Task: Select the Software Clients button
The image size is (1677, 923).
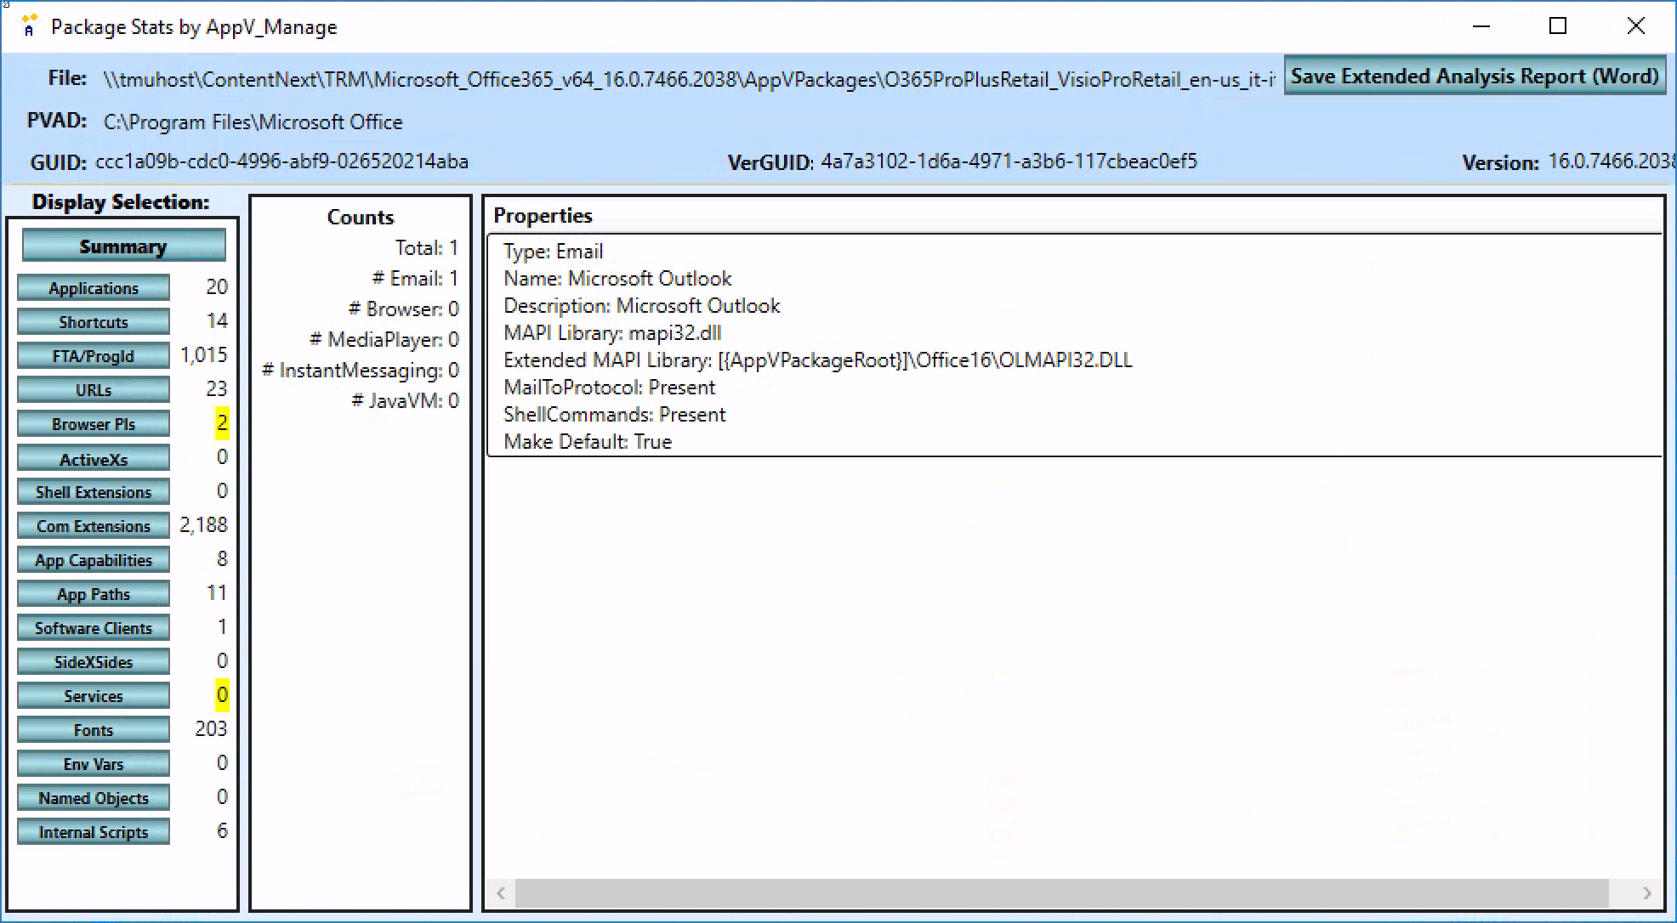Action: click(x=94, y=628)
